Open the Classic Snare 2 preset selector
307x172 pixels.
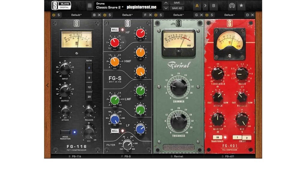coord(128,5)
